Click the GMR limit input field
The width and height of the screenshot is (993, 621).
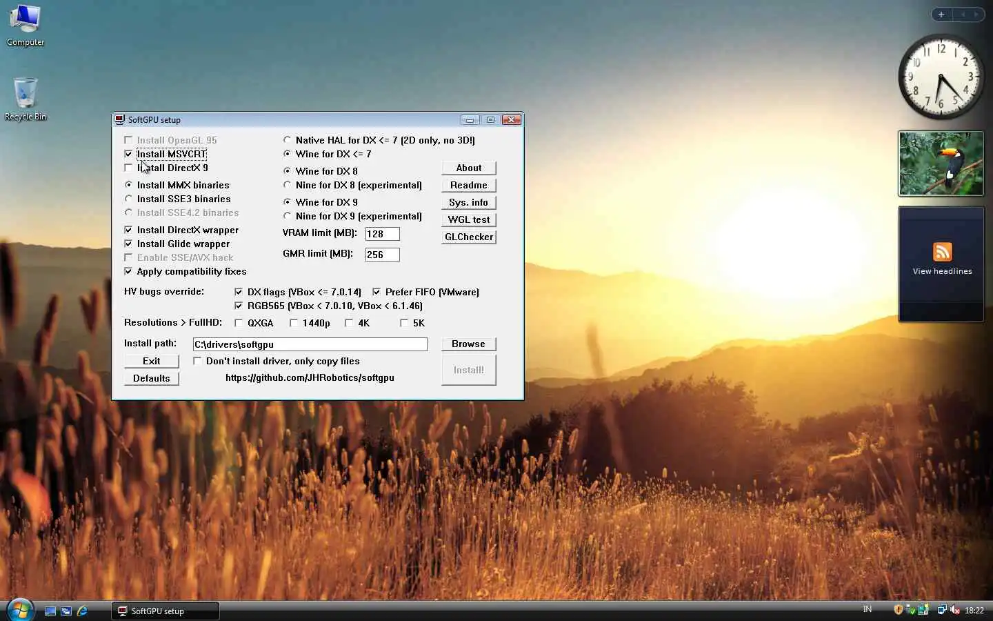click(x=383, y=255)
